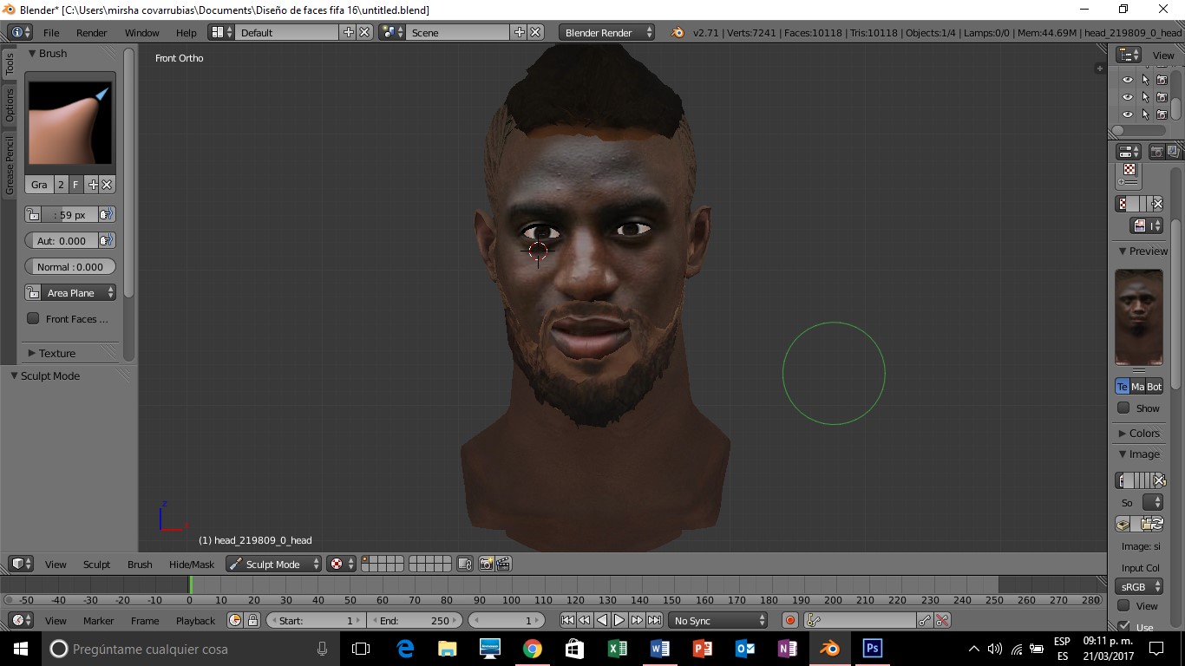
Task: Click the brush preview thumbnail
Action: coord(70,122)
